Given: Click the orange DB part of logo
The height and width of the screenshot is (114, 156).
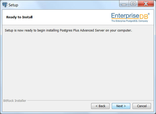Looking at the screenshot, I should click(144, 17).
